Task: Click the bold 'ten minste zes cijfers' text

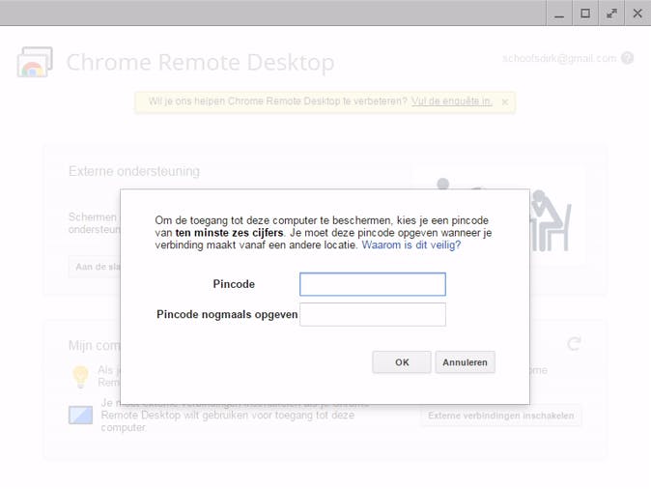Action: [x=229, y=233]
